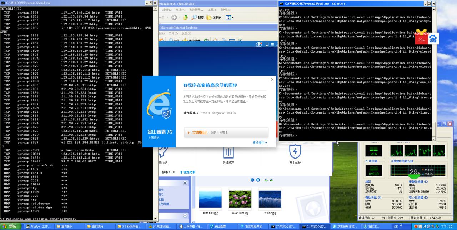Click the user account avatar icon
Image resolution: width=457 pixels, height=230 pixels.
click(x=259, y=45)
